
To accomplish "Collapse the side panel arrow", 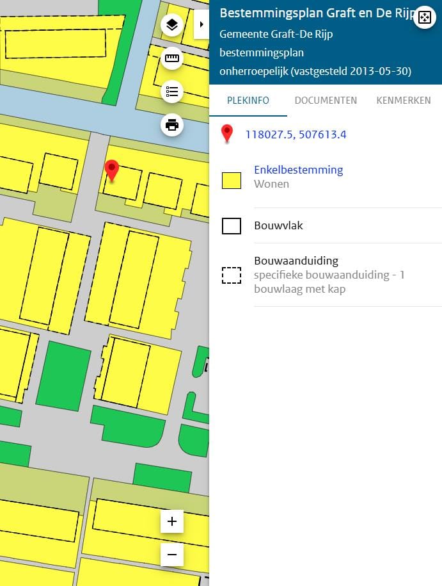I will coord(201,24).
